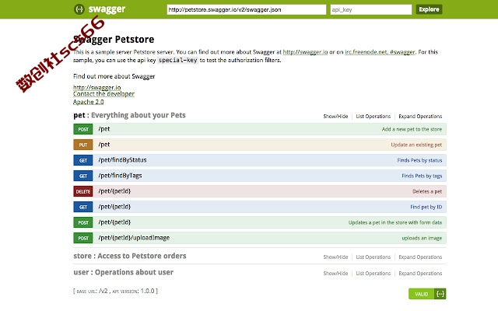The image size is (498, 311).
Task: Click the DELETE badge for /pet/{petId}
Action: point(83,191)
